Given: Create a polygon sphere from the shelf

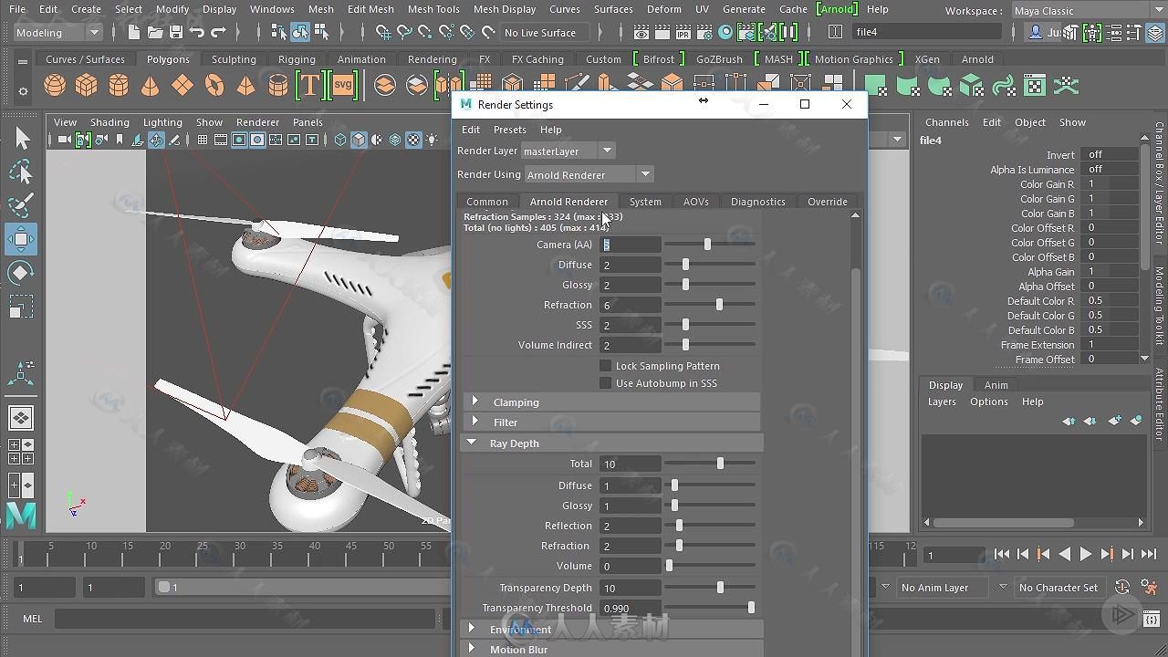Looking at the screenshot, I should [55, 86].
